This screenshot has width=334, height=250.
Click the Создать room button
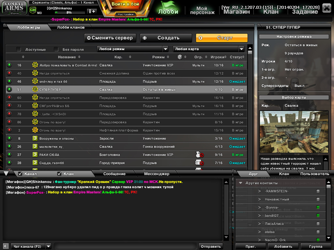(166, 38)
